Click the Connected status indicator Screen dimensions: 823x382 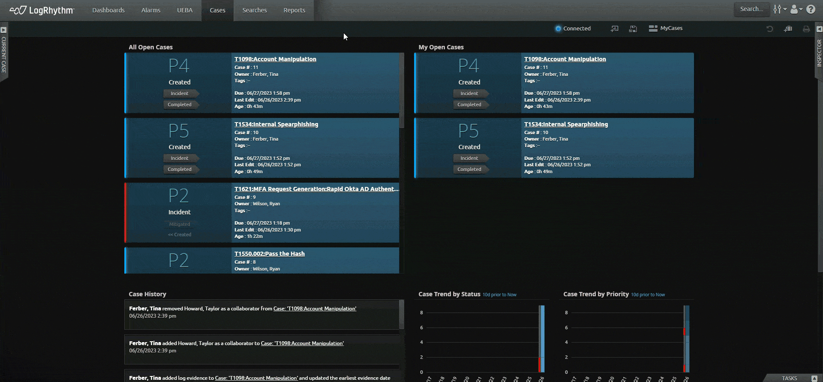(x=573, y=29)
